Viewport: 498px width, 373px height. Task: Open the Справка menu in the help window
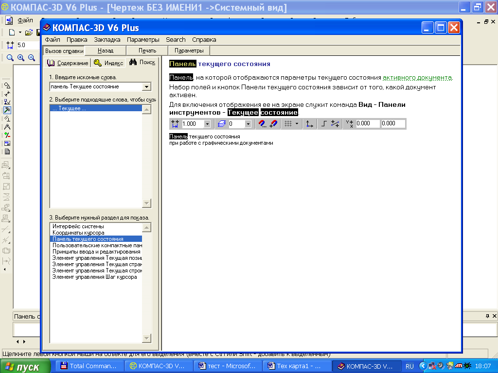point(204,40)
